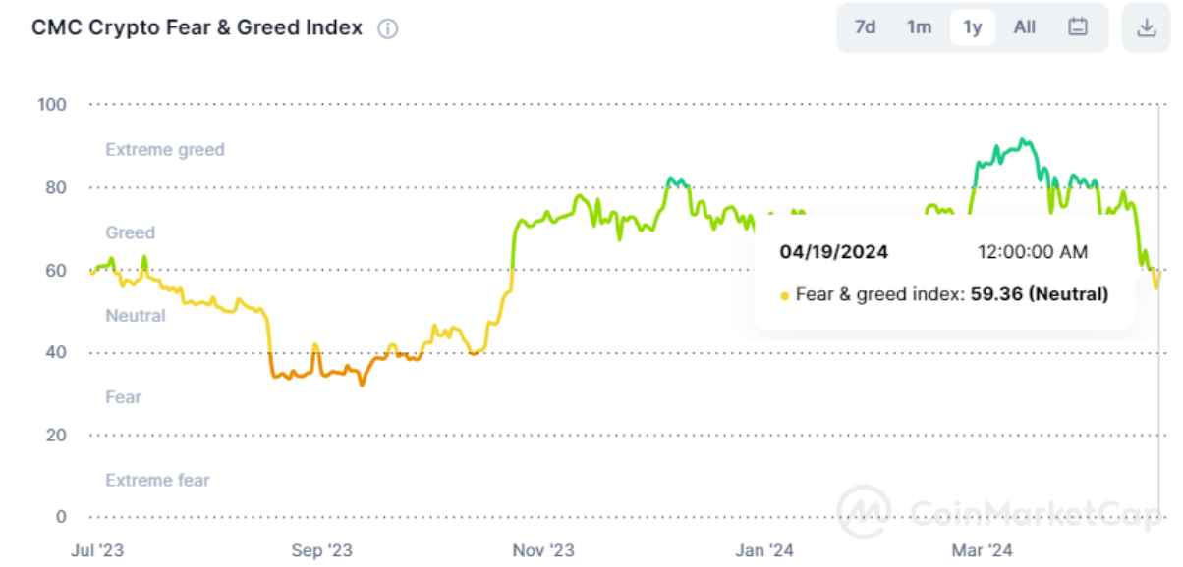This screenshot has height=567, width=1183.
Task: Click the CMC Crypto Fear & Greed Index title
Action: tap(197, 28)
